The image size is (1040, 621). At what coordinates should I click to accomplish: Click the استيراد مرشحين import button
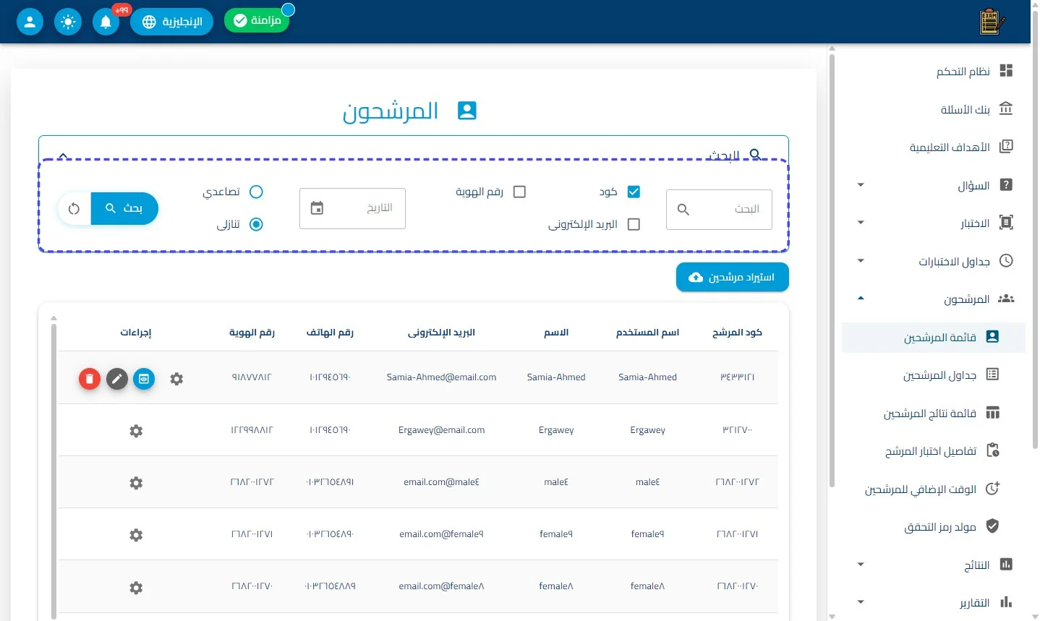(x=733, y=277)
